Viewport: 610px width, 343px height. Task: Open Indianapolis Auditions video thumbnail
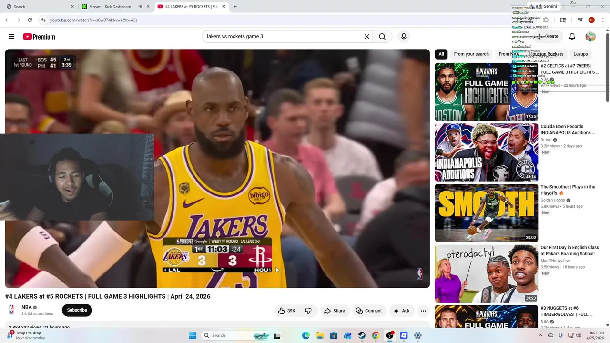(x=486, y=152)
